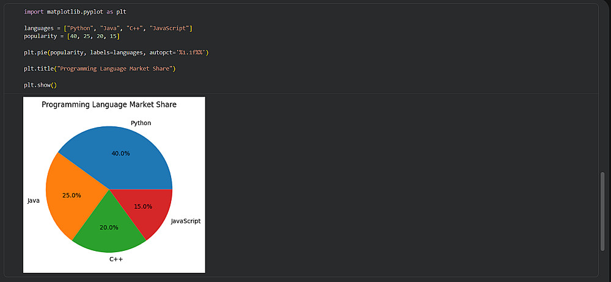Click the plt.title code line

tap(100, 68)
